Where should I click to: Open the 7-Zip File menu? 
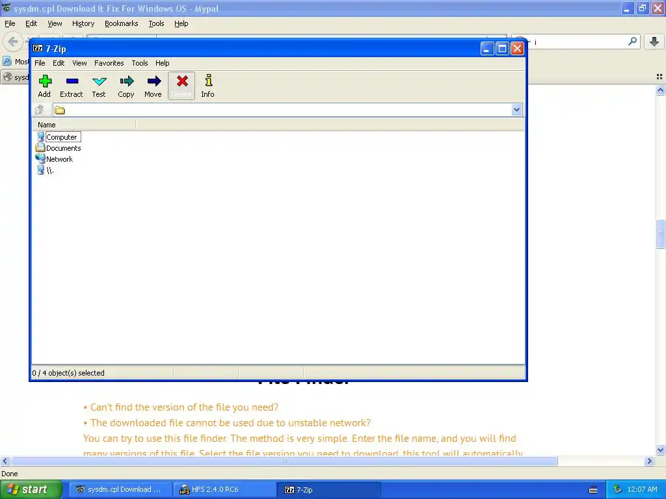[x=40, y=63]
